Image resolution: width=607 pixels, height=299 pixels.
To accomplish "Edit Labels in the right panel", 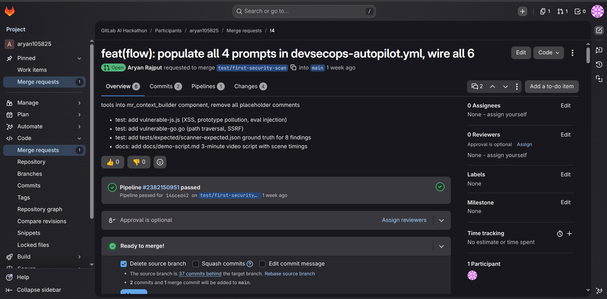I will (566, 174).
